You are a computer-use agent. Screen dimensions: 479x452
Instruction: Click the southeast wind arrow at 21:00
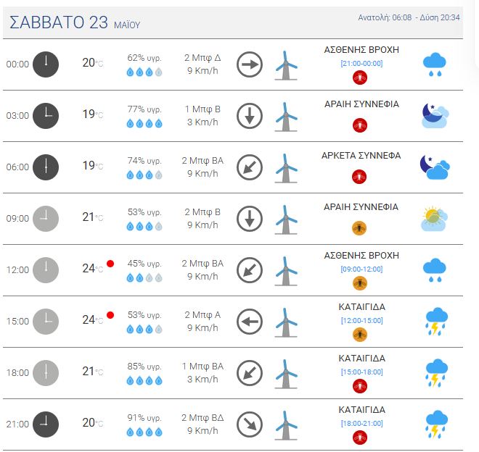[250, 424]
